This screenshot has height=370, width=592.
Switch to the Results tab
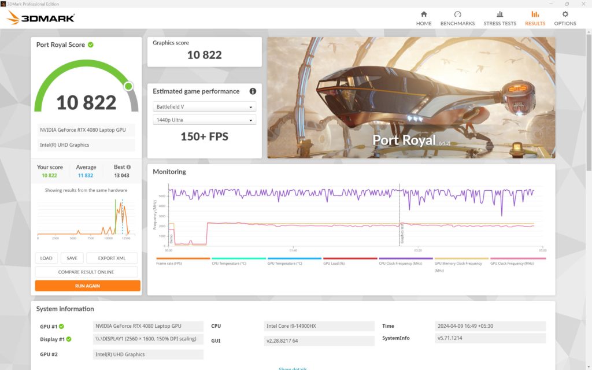click(x=535, y=18)
